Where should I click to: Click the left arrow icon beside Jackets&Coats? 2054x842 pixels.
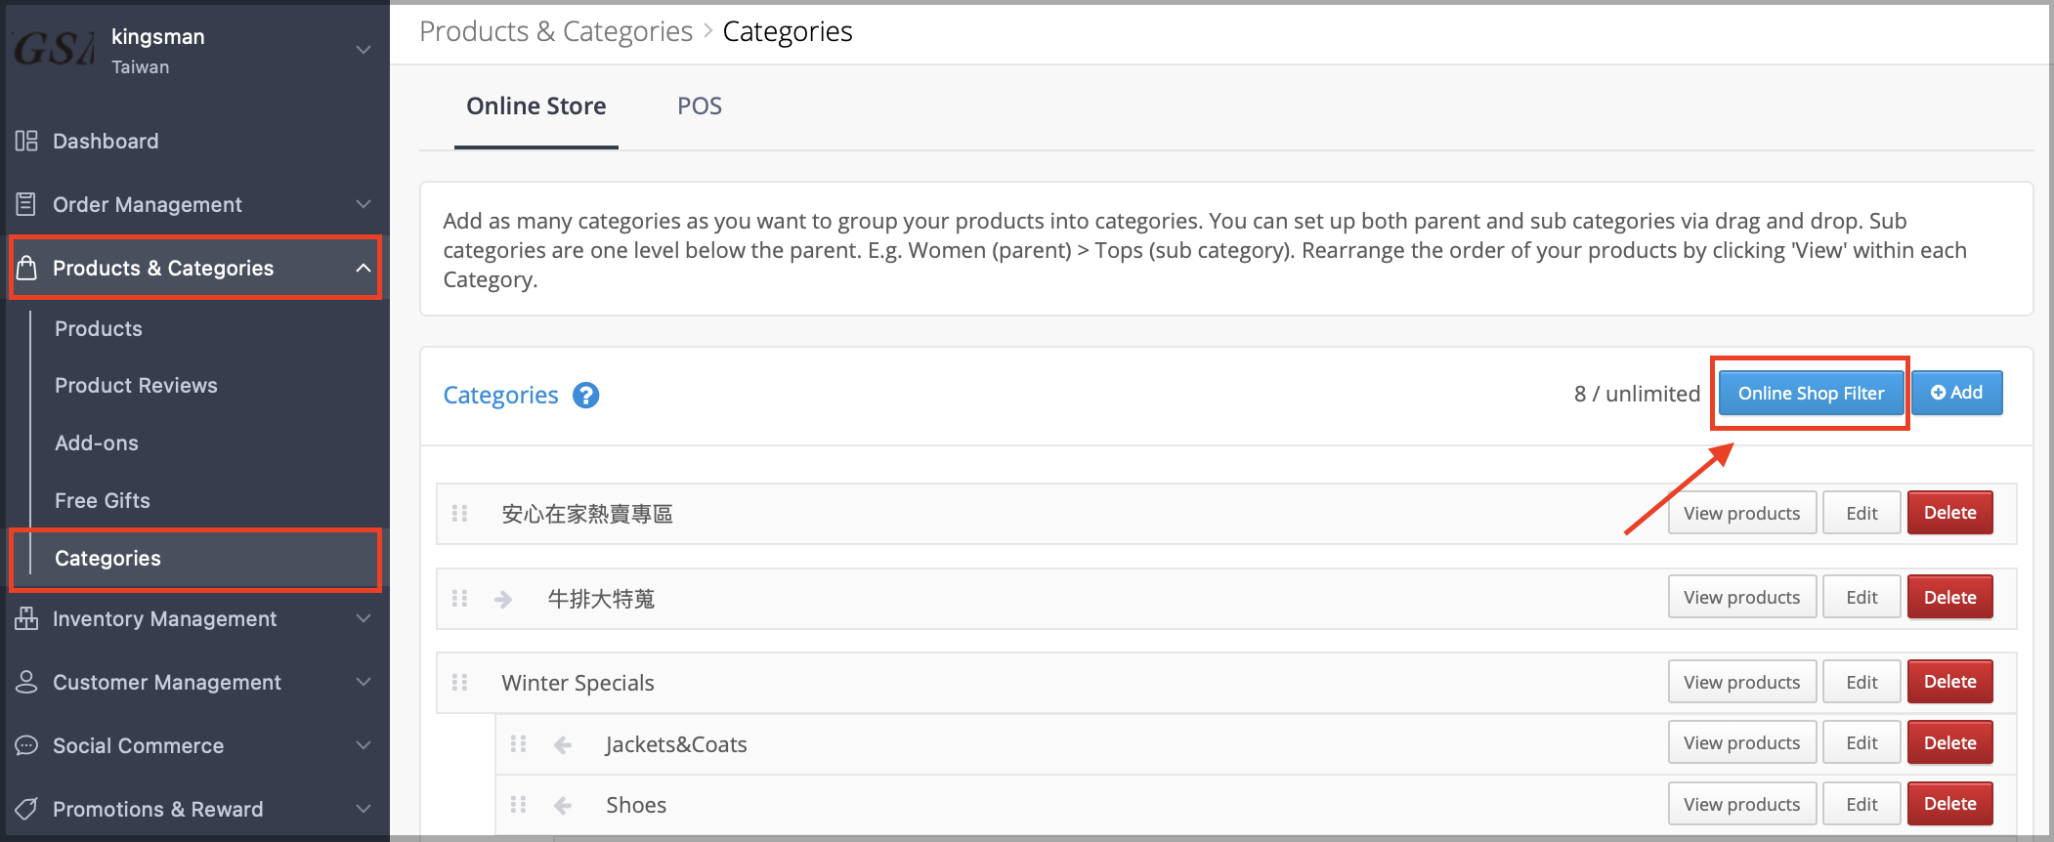click(x=563, y=745)
